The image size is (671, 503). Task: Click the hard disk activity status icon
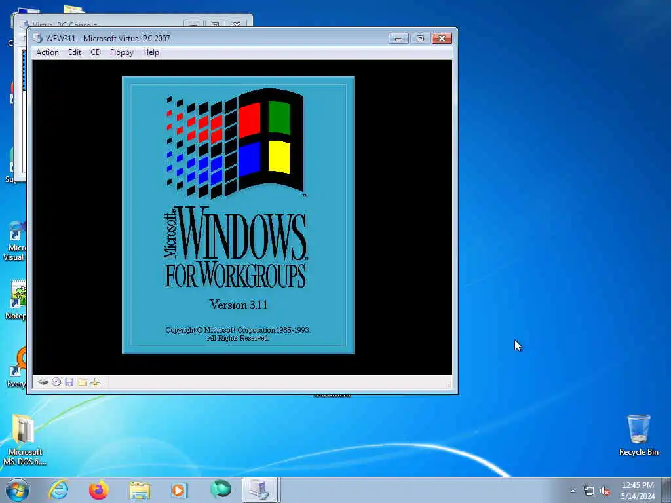click(43, 382)
